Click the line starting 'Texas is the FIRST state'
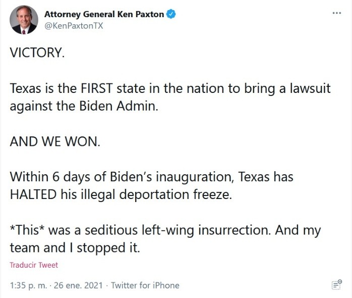352x298 pixels. (x=170, y=89)
